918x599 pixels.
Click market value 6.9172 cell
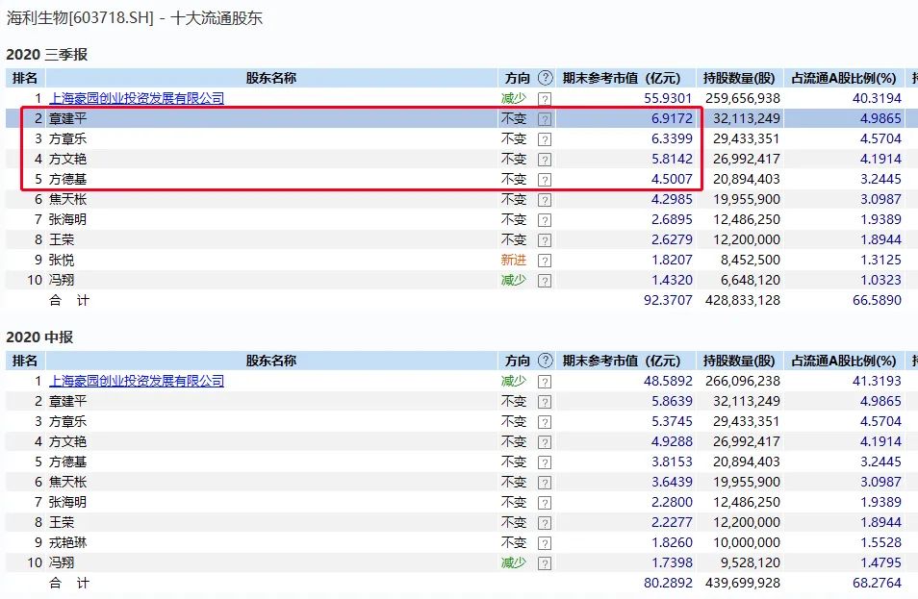pyautogui.click(x=672, y=119)
